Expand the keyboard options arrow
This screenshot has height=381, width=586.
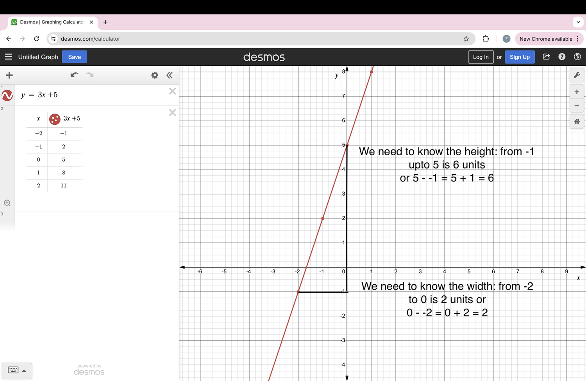(x=24, y=371)
